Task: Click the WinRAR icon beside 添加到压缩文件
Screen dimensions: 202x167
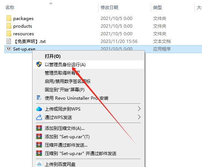Action: coord(39,128)
